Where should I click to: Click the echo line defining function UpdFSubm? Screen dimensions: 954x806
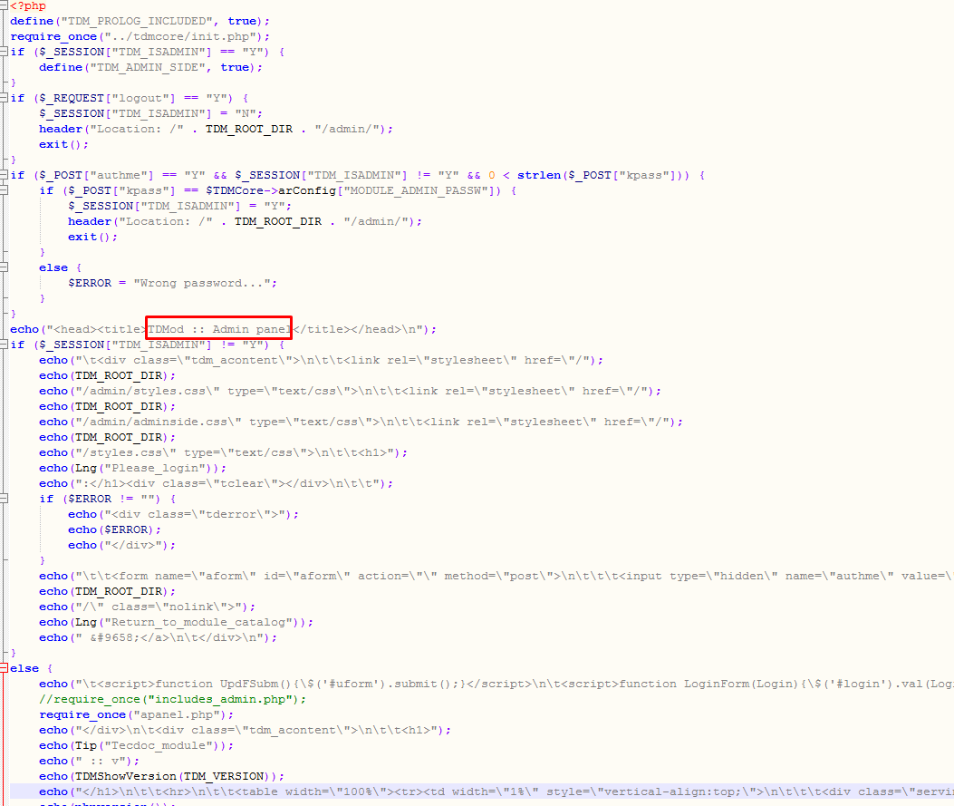tap(496, 685)
